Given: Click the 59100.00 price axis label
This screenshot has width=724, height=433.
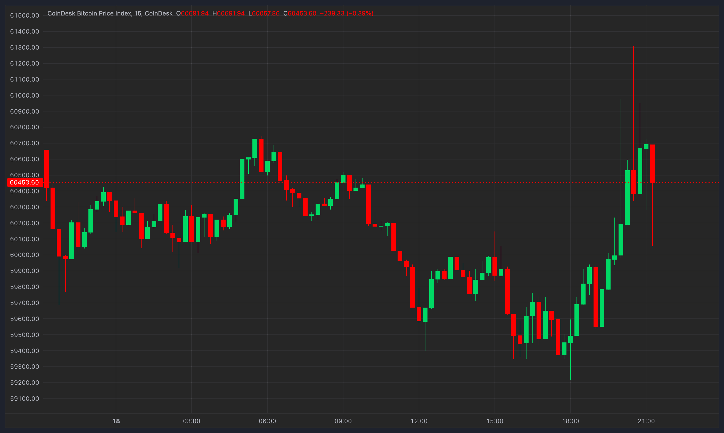Looking at the screenshot, I should 24,399.
